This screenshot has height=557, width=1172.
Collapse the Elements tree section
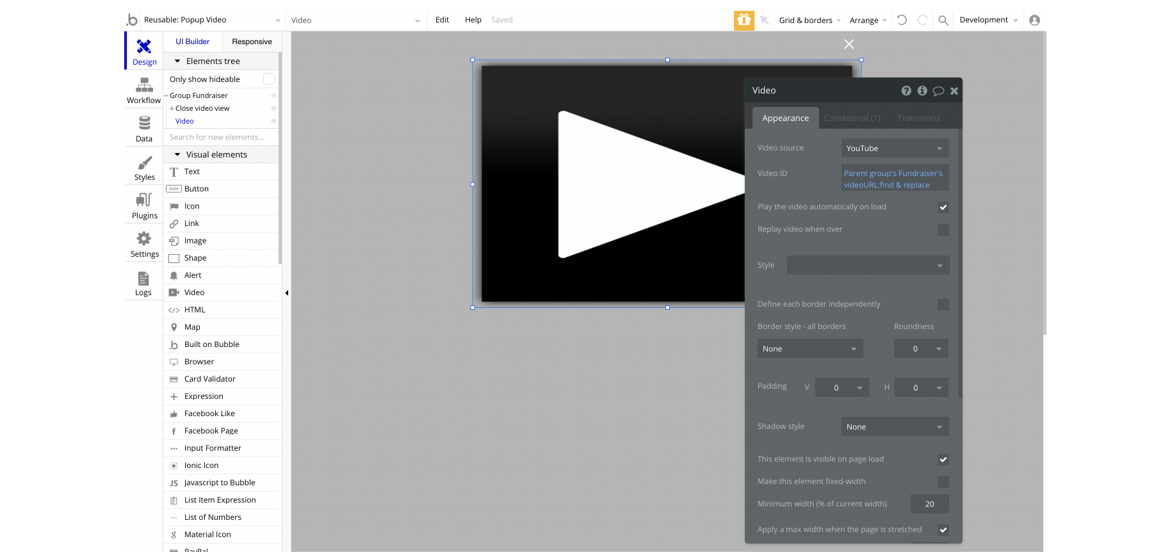(177, 61)
